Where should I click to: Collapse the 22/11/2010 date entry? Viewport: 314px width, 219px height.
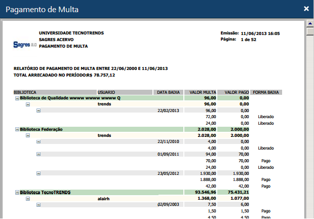(x=38, y=141)
